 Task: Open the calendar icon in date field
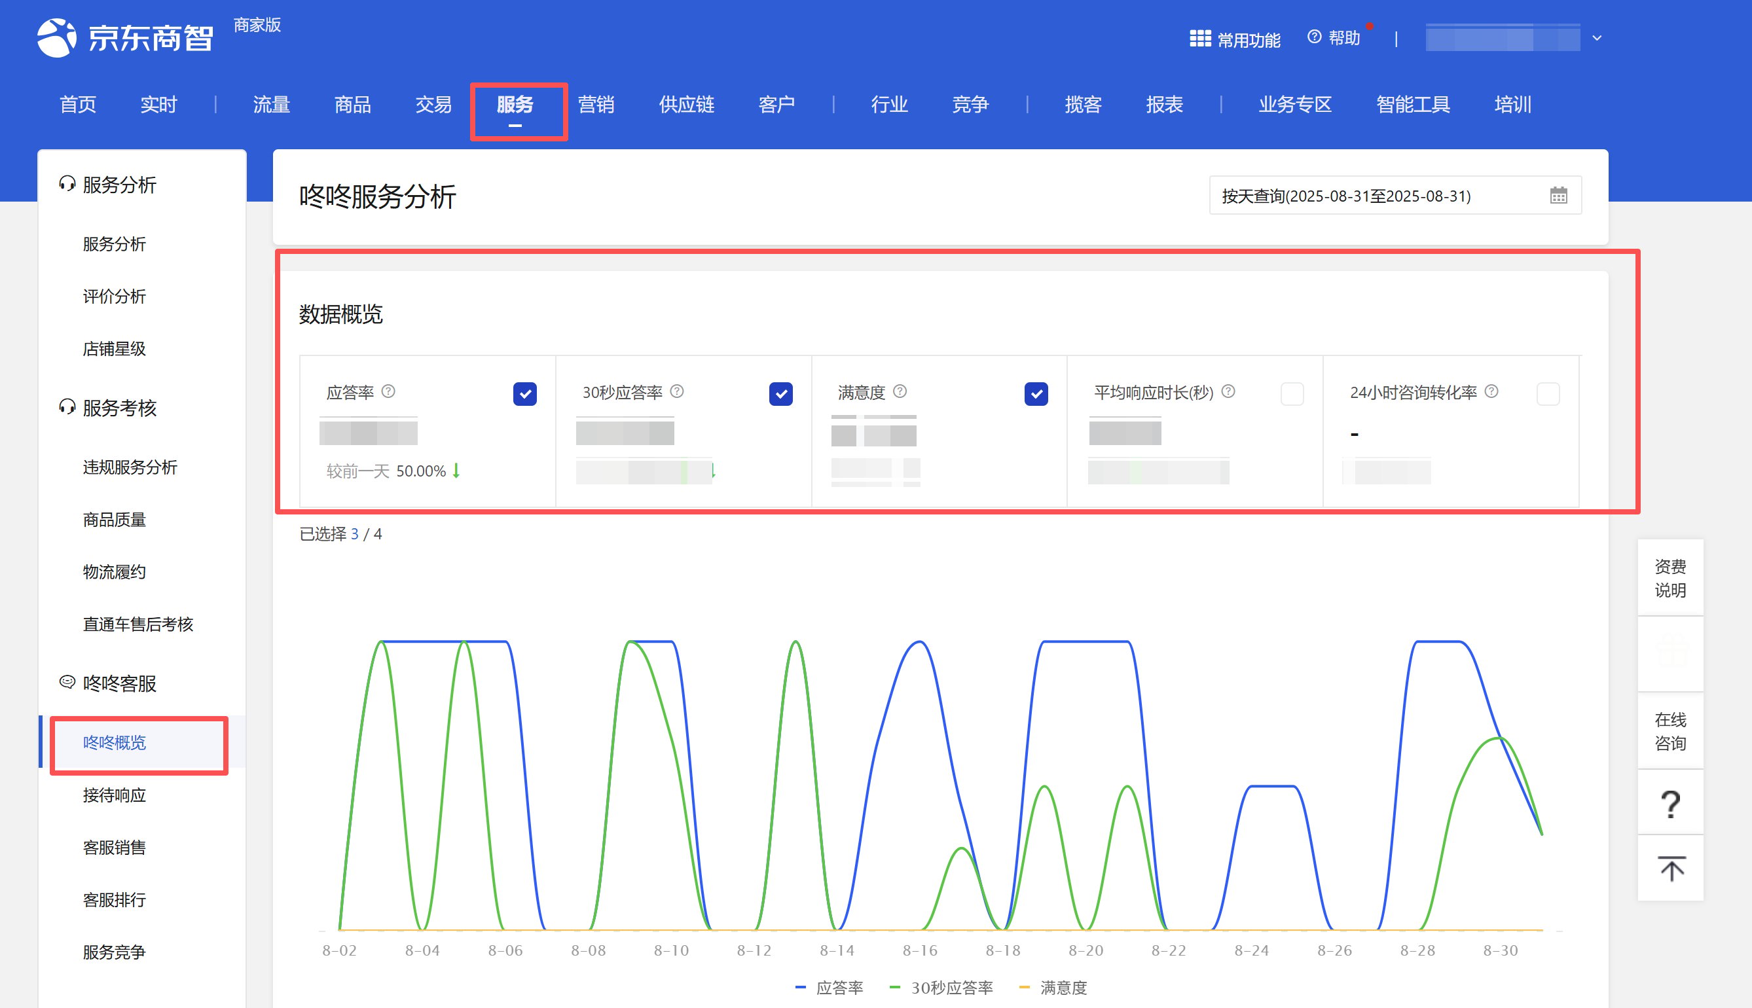[1558, 196]
